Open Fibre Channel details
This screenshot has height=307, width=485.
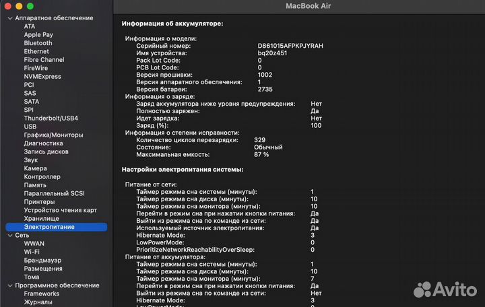[x=44, y=60]
